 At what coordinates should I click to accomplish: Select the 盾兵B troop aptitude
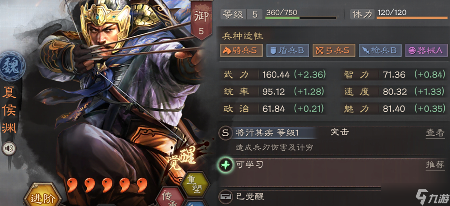coord(288,50)
